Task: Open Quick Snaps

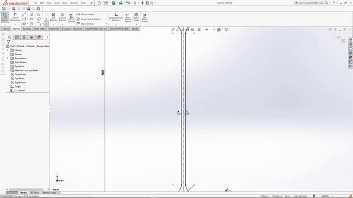Action: point(136,17)
